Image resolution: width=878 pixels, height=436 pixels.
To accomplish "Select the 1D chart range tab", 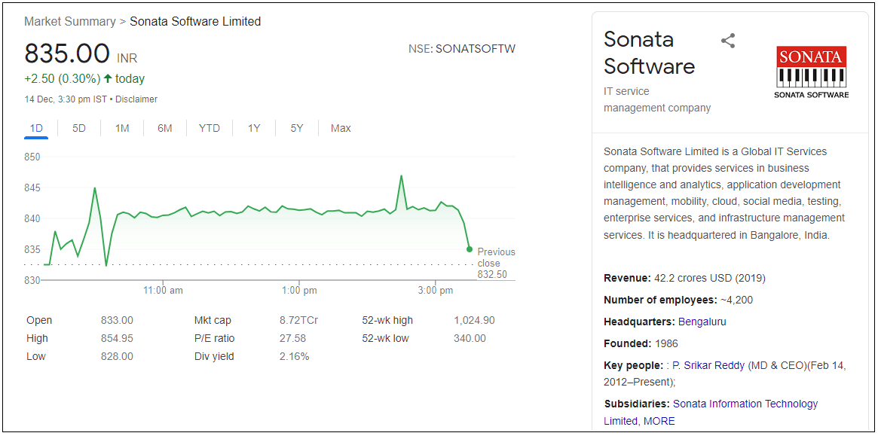I will [x=36, y=128].
